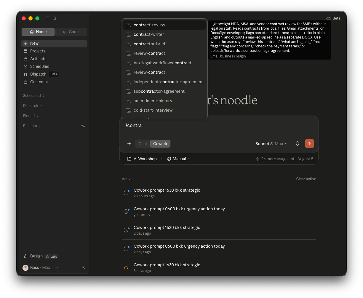Open the Manual permission mode dropdown
363x298 pixels.
coord(179,159)
